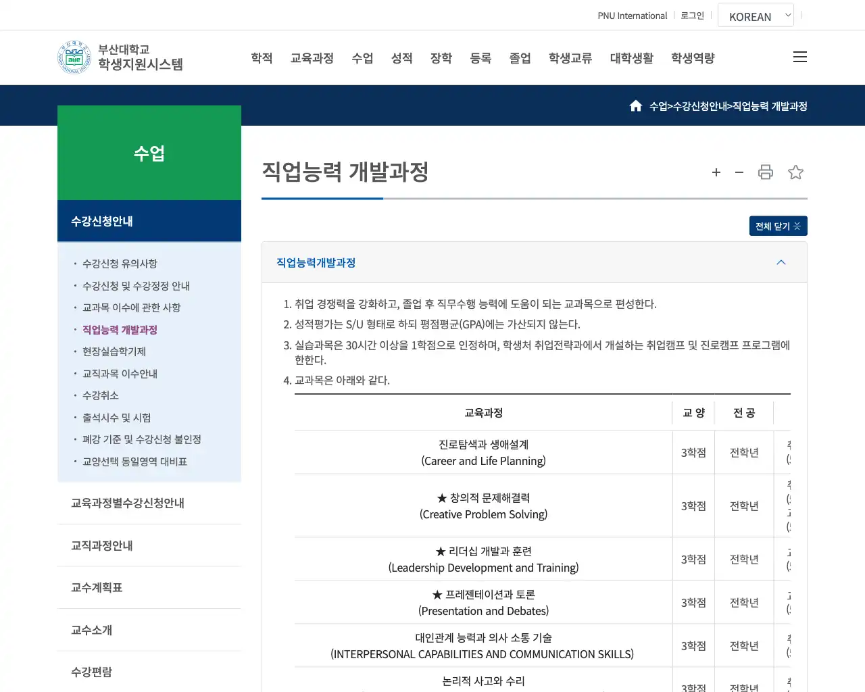The width and height of the screenshot is (865, 692).
Task: Open 교직과목 이수안내 sidebar item
Action: pyautogui.click(x=120, y=374)
